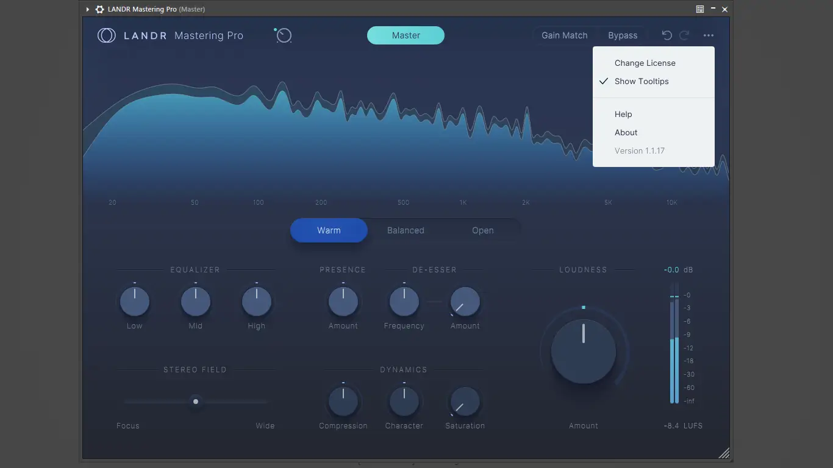Viewport: 833px width, 468px height.
Task: Click the LOUDNESS section heading
Action: [x=583, y=270]
